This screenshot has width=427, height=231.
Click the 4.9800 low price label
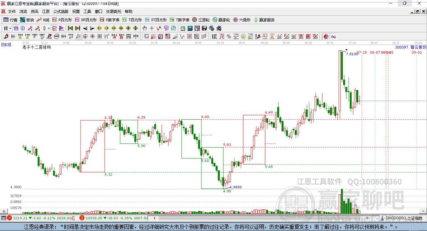[x=236, y=187]
